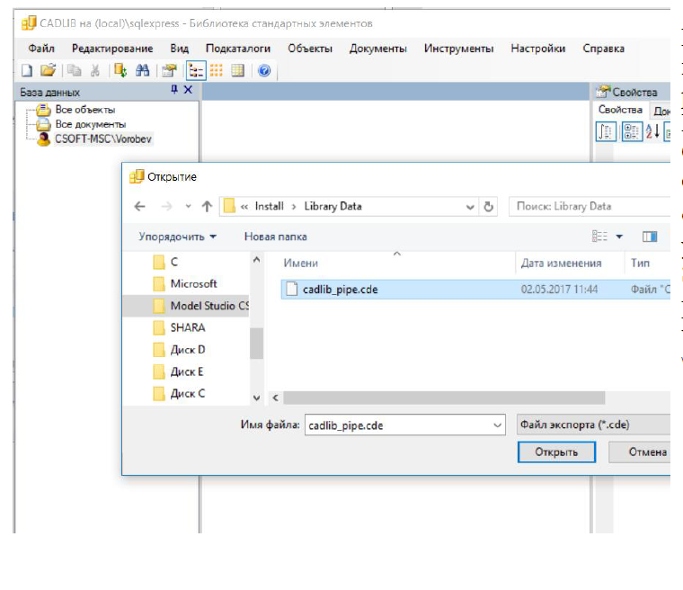This screenshot has width=683, height=590.
Task: Click the Copy toolbar icon
Action: pos(74,70)
